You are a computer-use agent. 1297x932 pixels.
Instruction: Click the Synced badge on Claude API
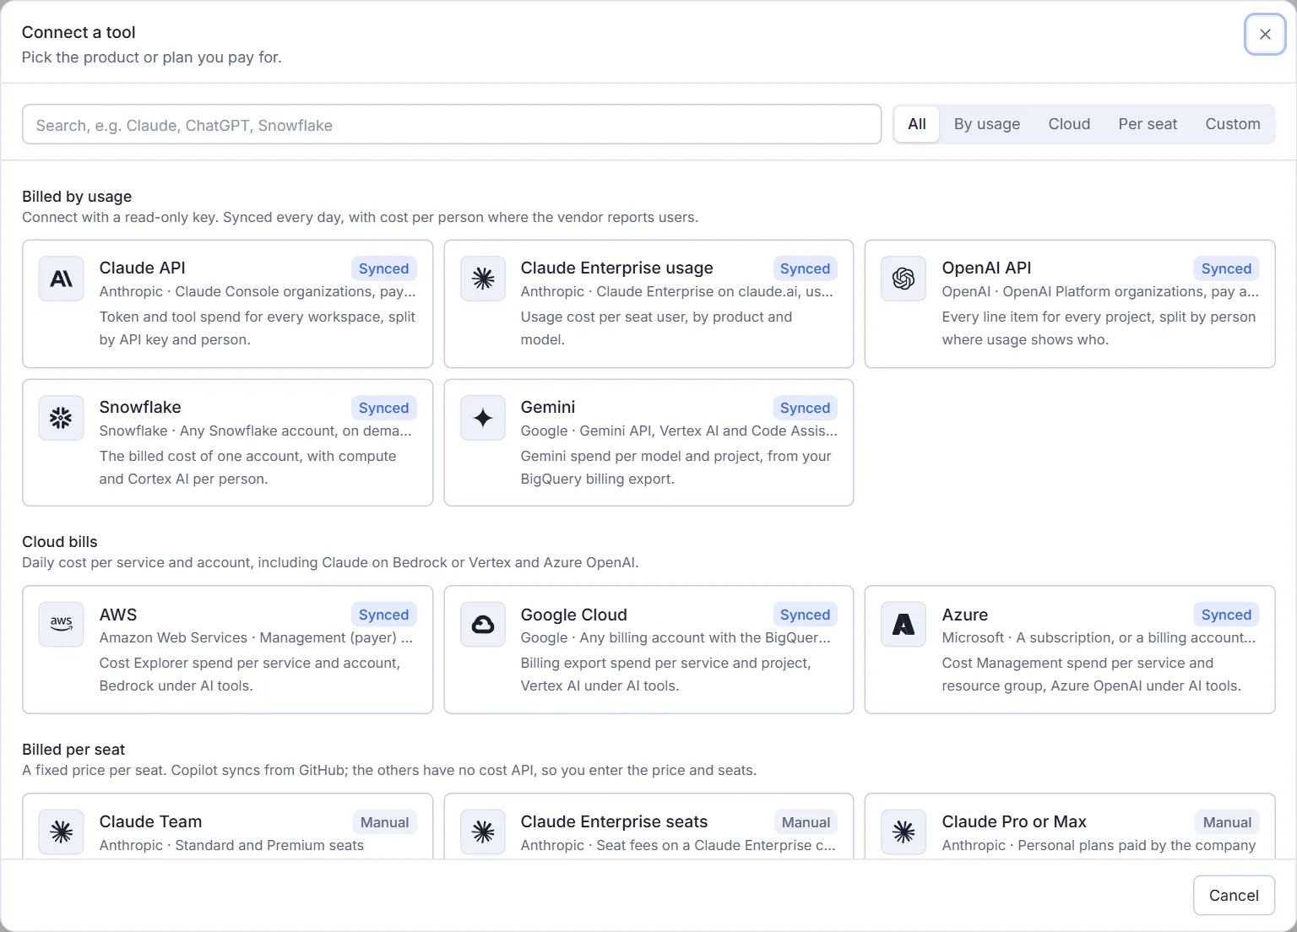(384, 268)
